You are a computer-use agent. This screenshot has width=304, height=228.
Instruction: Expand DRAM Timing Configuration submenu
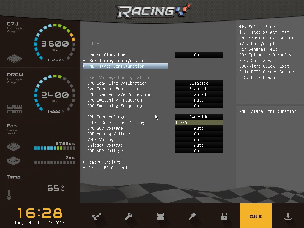coord(117,61)
